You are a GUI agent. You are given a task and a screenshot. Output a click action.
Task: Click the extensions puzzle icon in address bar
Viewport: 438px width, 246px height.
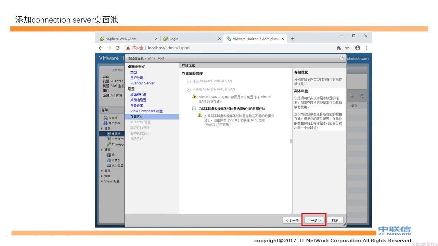point(338,48)
